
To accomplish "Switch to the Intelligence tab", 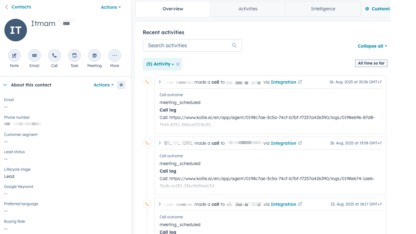I will 323,9.
